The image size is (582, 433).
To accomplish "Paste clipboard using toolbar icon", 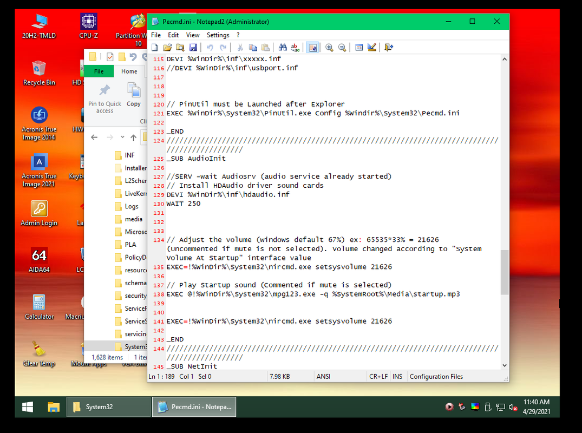I will click(265, 47).
